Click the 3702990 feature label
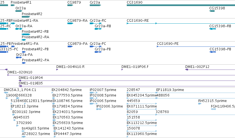The width and height of the screenshot is (235, 138). (24, 123)
